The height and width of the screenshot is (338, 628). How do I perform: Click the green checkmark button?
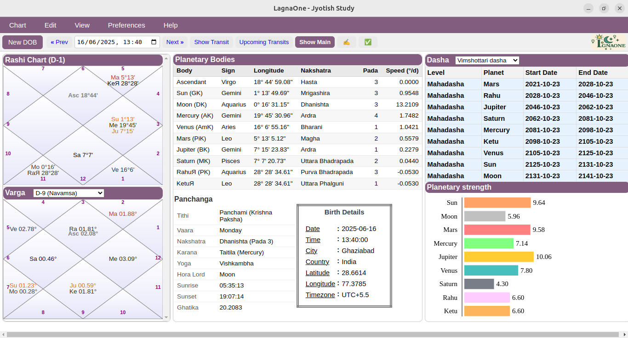[x=368, y=42]
